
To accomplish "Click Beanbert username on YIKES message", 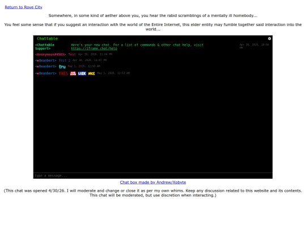I will coord(46,74).
